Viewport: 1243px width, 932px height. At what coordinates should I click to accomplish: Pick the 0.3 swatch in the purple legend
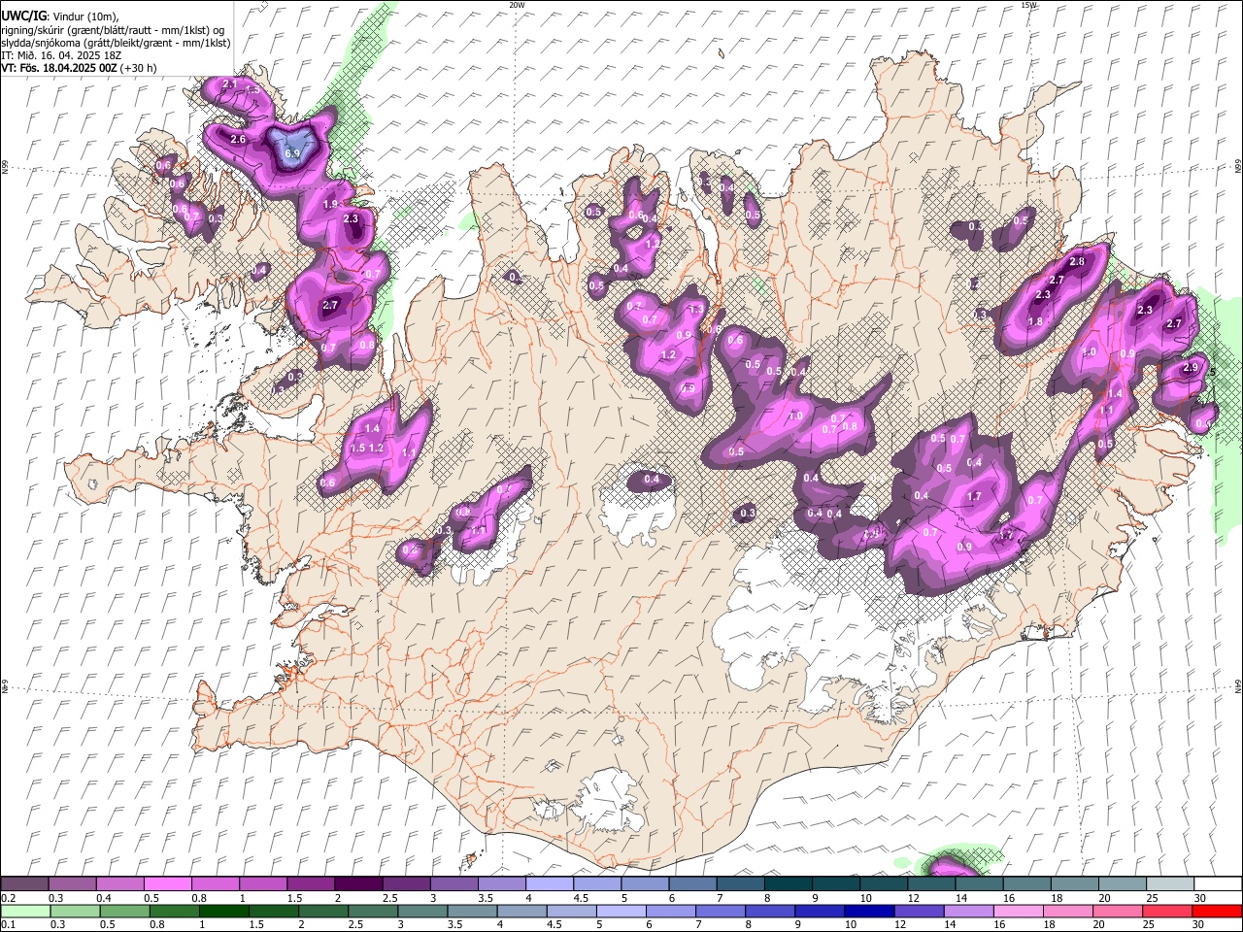pos(72,883)
